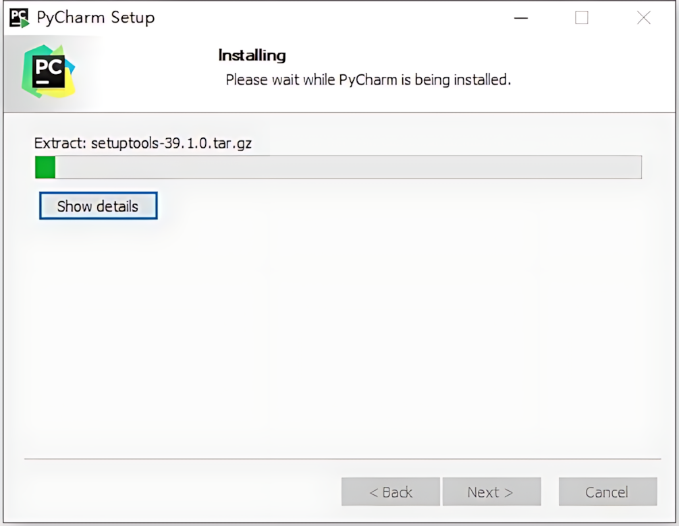The width and height of the screenshot is (679, 526).
Task: Select the Next > button
Action: coord(491,492)
